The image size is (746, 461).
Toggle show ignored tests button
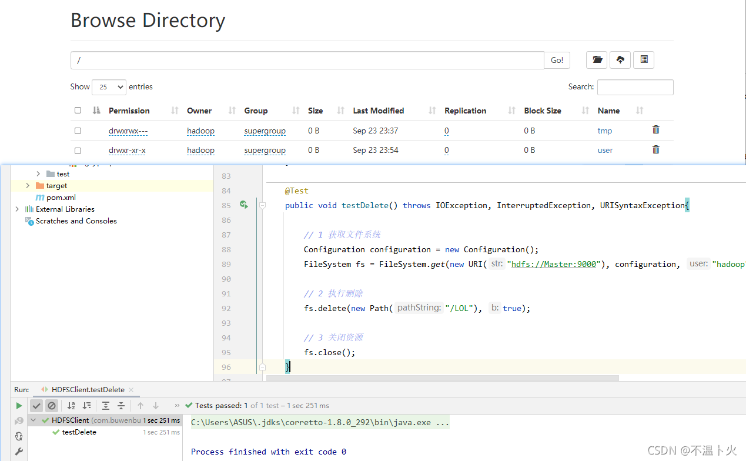[x=52, y=406]
